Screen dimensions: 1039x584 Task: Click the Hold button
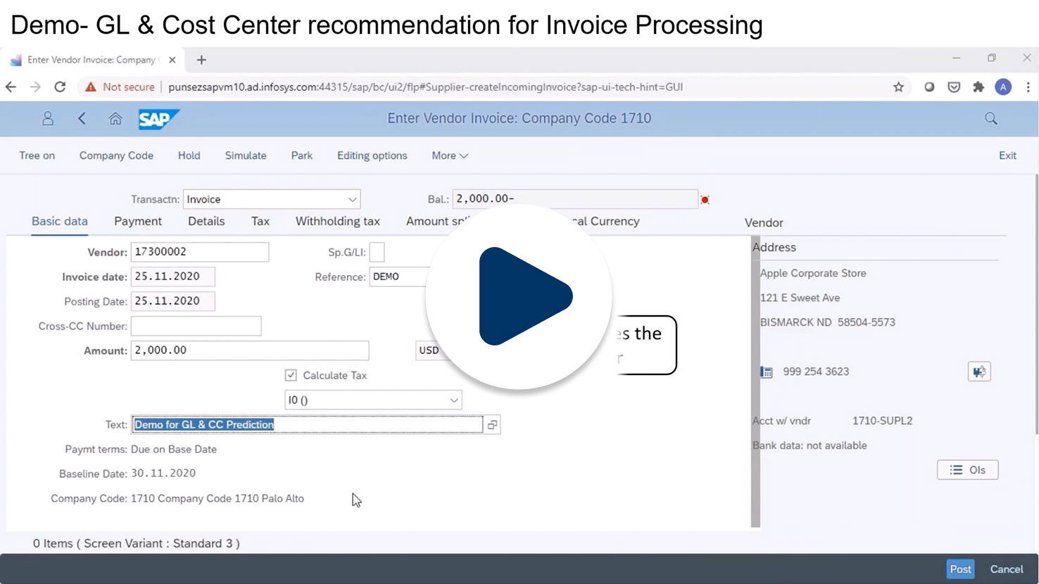click(189, 155)
